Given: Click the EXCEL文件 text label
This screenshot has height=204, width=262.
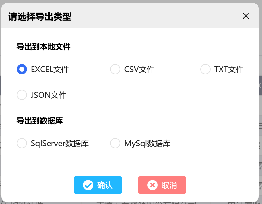Looking at the screenshot, I should 50,69.
